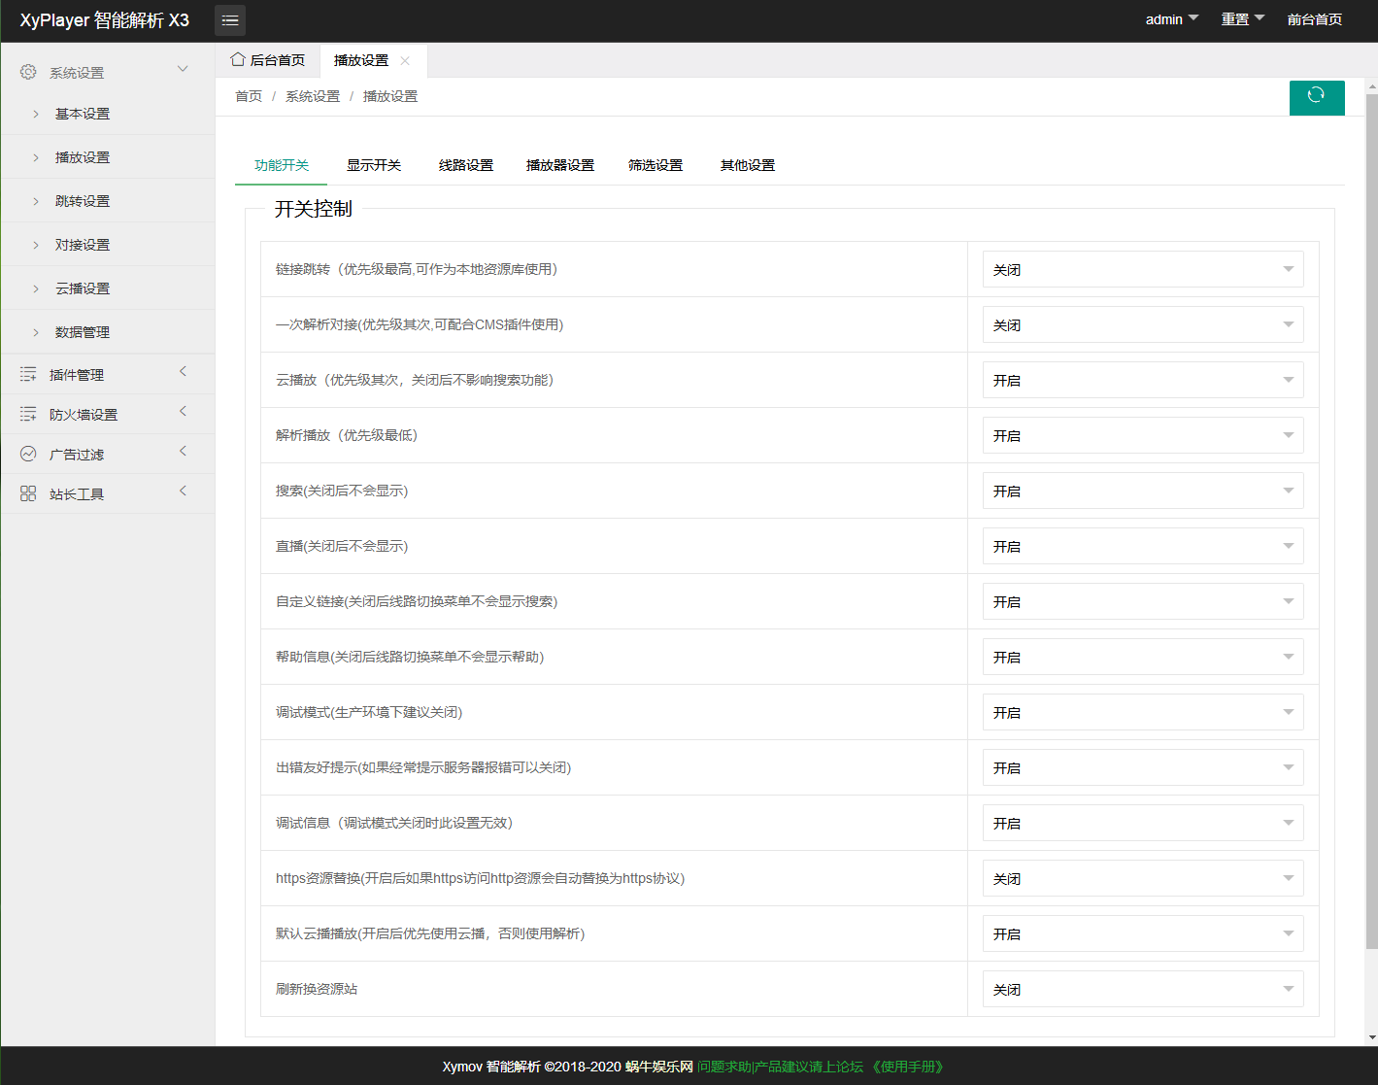1378x1085 pixels.
Task: Click the vertical page scrollbar
Action: pyautogui.click(x=1371, y=525)
